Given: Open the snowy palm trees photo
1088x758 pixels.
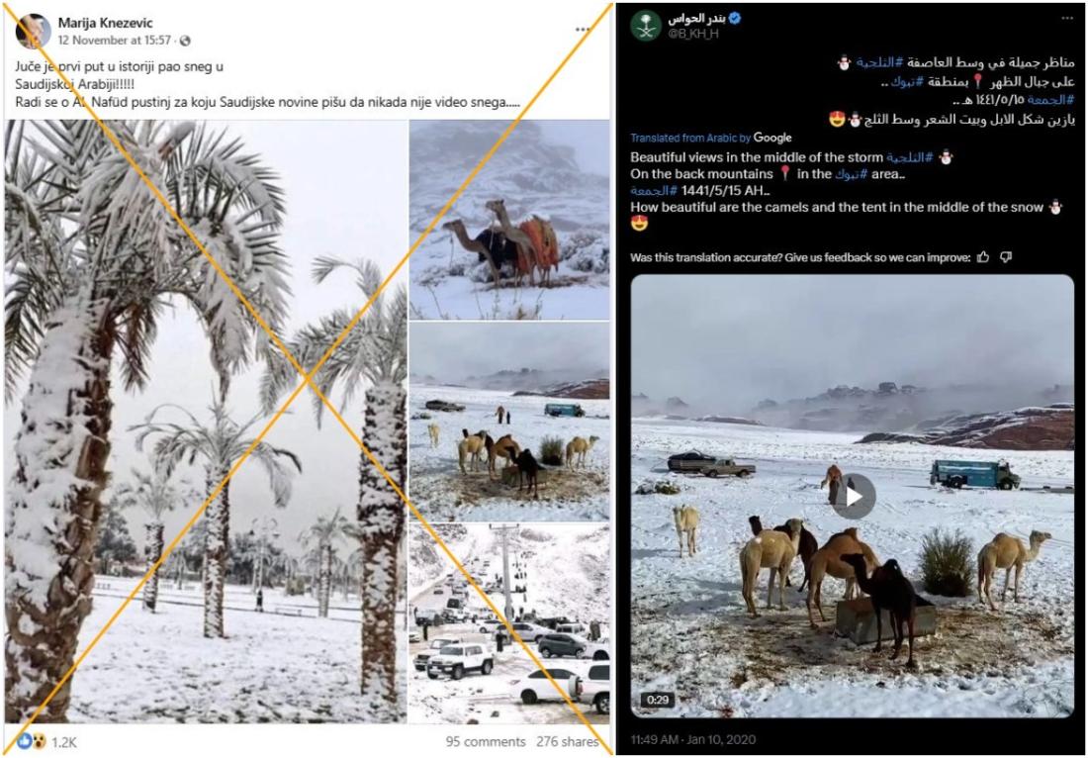Looking at the screenshot, I should click(206, 422).
